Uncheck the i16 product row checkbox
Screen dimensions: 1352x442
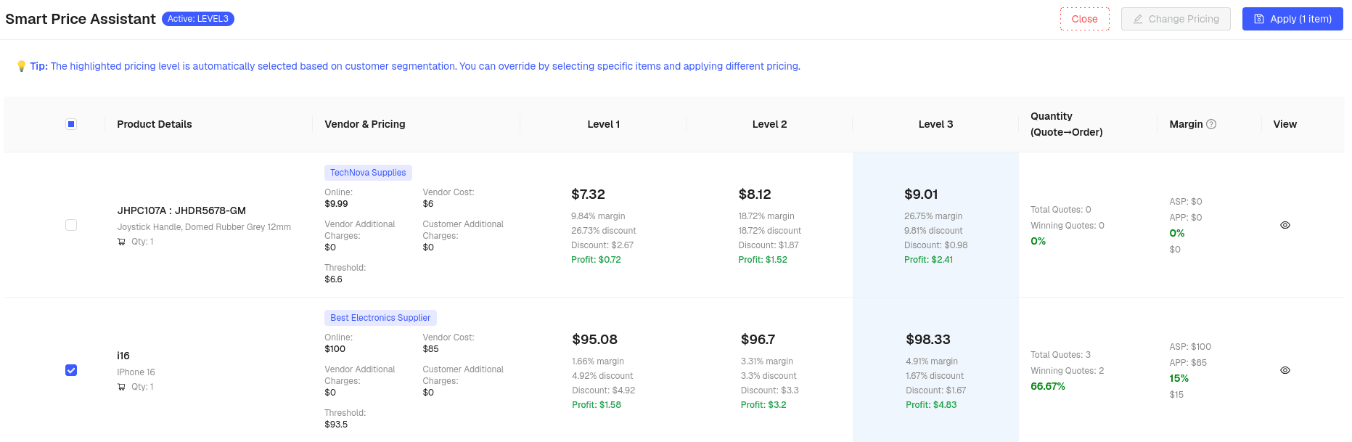pos(71,370)
